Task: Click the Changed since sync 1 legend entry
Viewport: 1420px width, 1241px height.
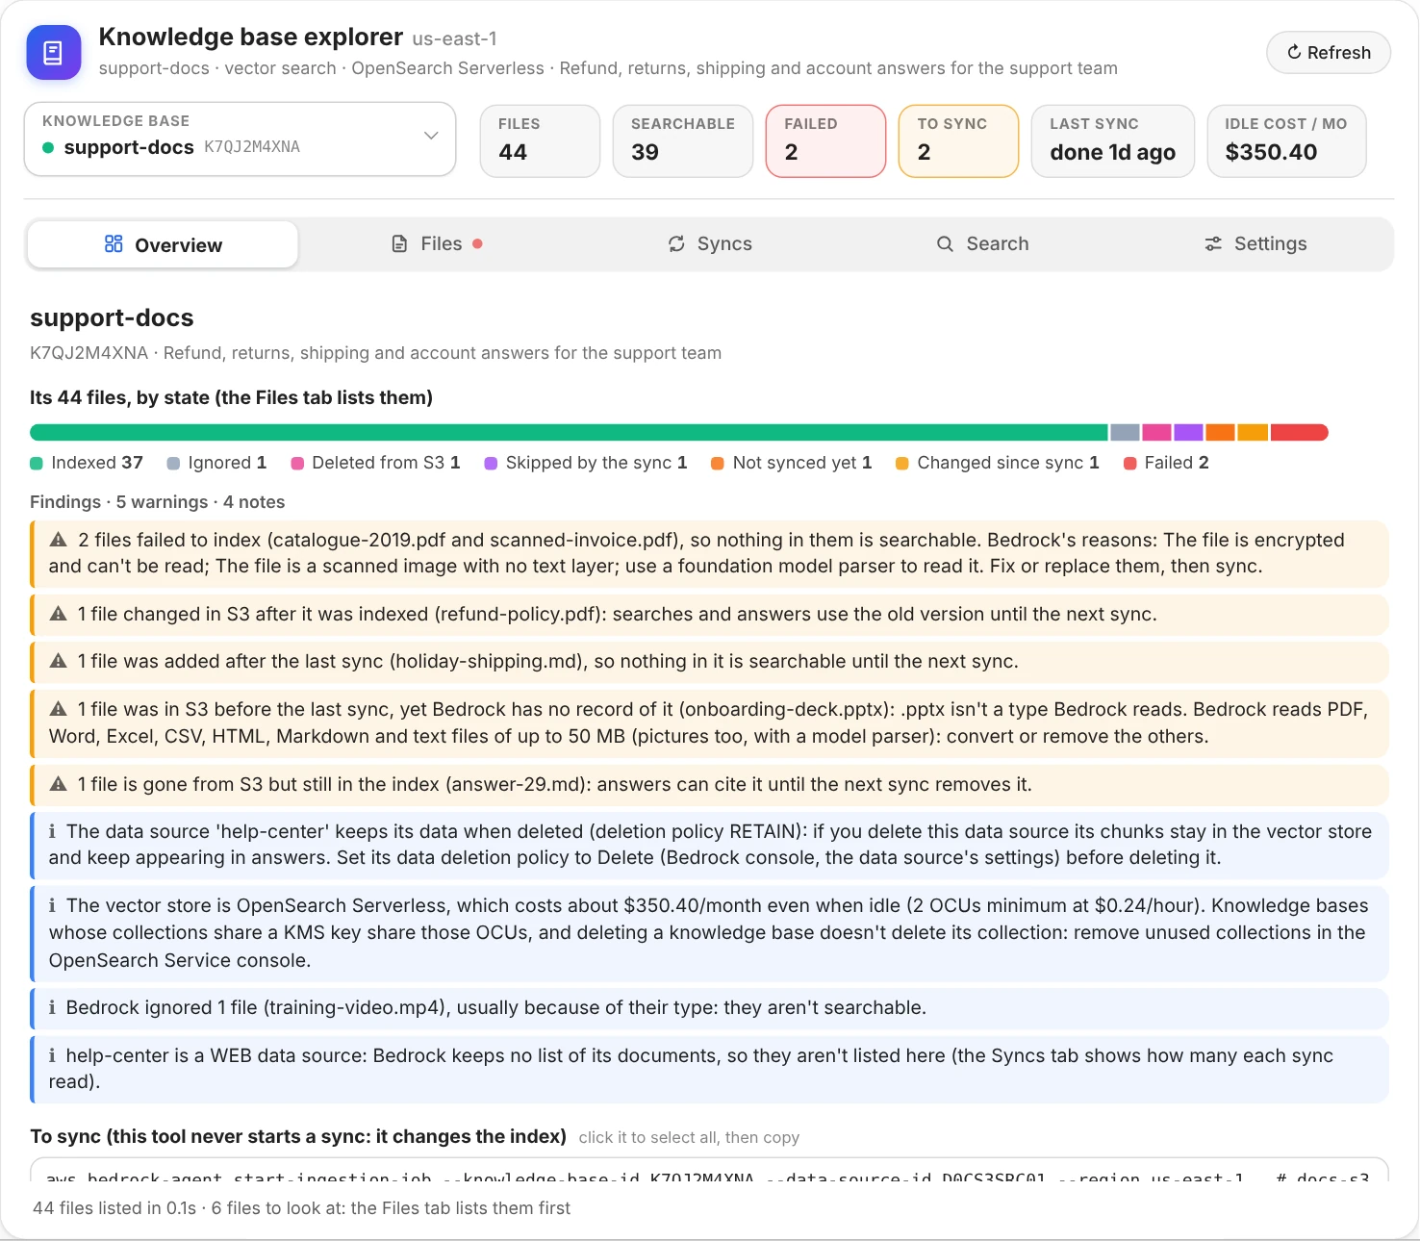Action: (x=998, y=463)
